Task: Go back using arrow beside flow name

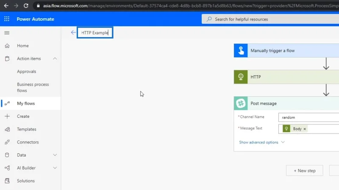Action: coord(73,33)
